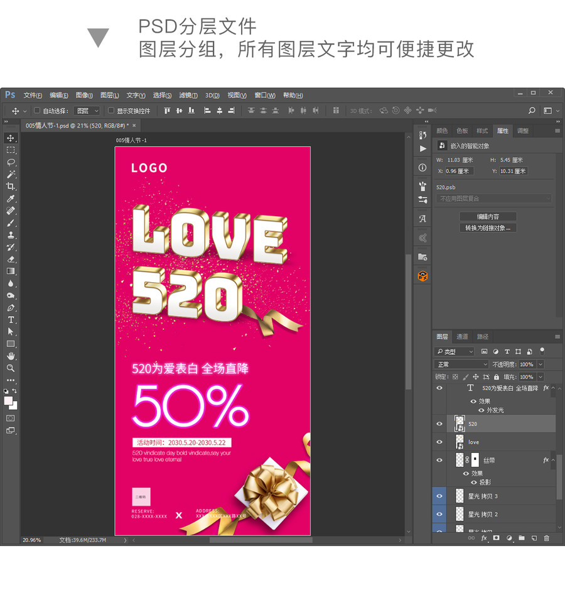Screen dimensions: 565x612
Task: Open the 滤镜 menu
Action: (188, 96)
